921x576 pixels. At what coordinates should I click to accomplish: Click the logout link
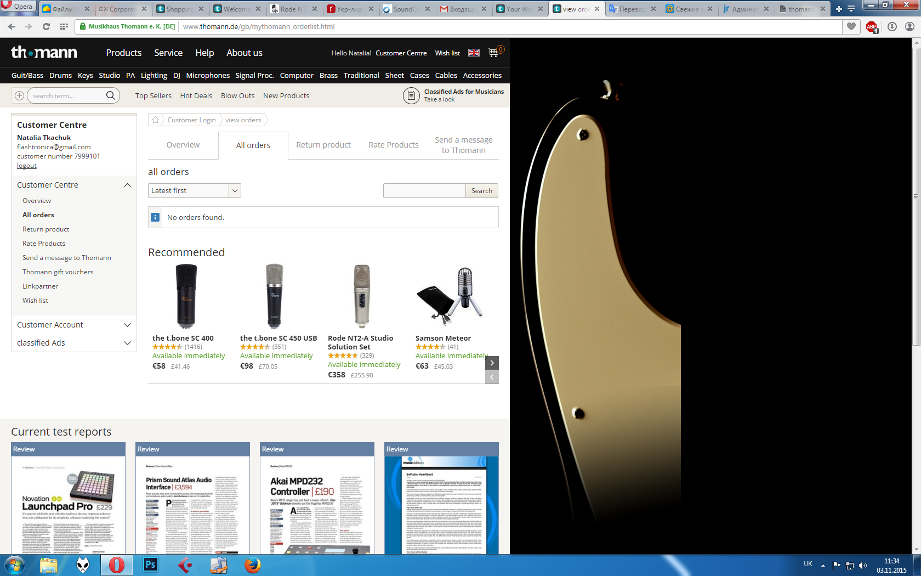click(27, 166)
